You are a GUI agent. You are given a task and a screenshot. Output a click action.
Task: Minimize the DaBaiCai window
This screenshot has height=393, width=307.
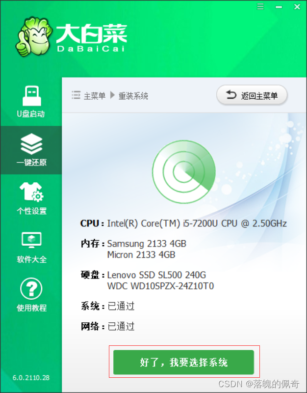[x=279, y=7]
